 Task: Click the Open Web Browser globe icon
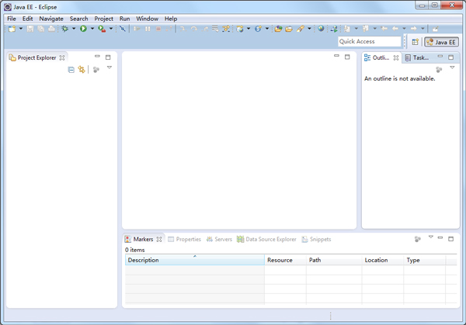(x=321, y=29)
